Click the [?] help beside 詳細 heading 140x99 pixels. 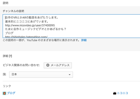[10, 56]
